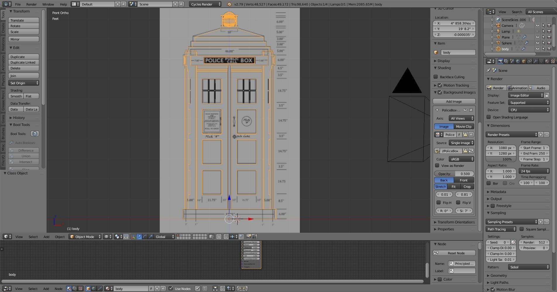Open the Global transform orientation dropdown

tap(164, 237)
